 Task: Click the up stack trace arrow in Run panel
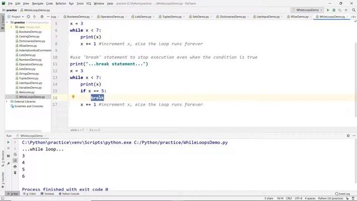click(15, 142)
